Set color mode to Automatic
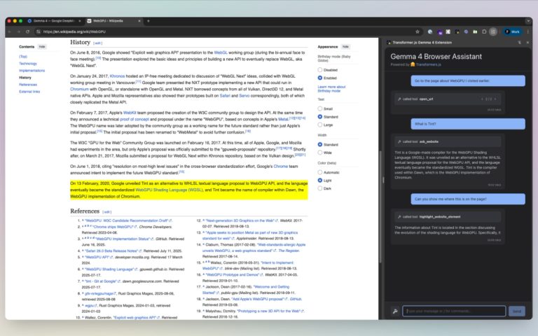538x336 pixels. (319, 172)
